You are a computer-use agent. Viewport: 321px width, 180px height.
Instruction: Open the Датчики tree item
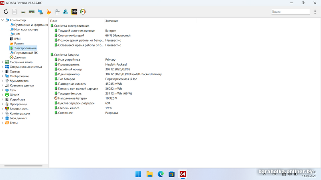(x=18, y=58)
